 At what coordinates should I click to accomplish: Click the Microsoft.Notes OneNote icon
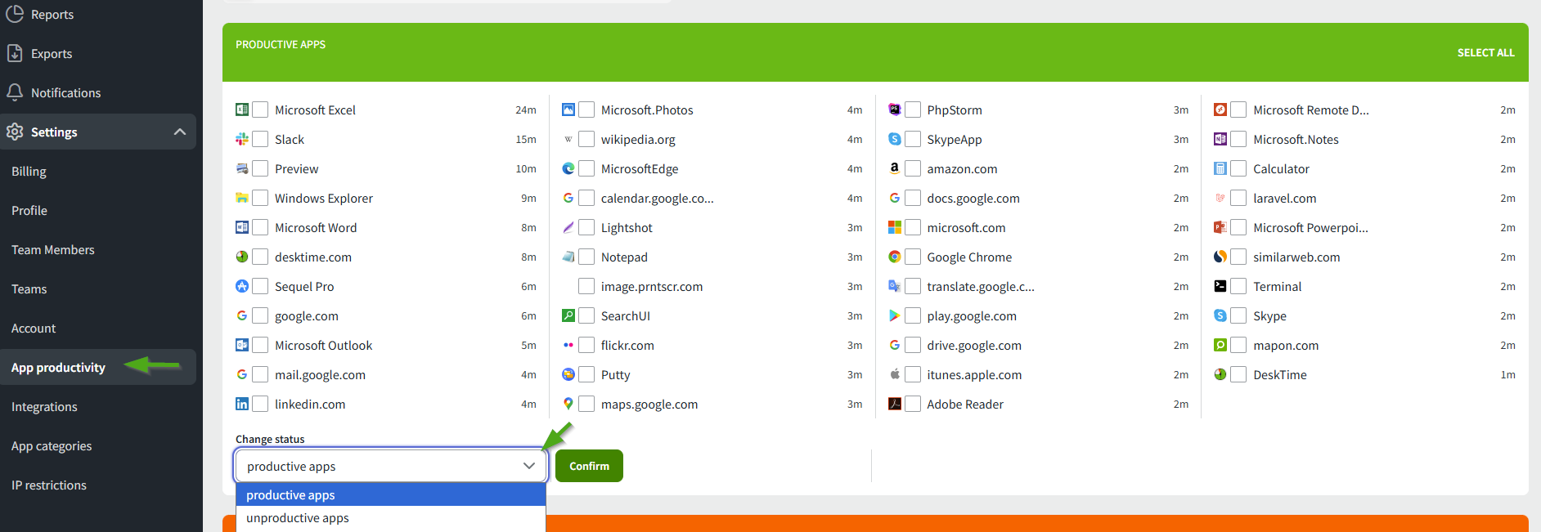(1220, 139)
